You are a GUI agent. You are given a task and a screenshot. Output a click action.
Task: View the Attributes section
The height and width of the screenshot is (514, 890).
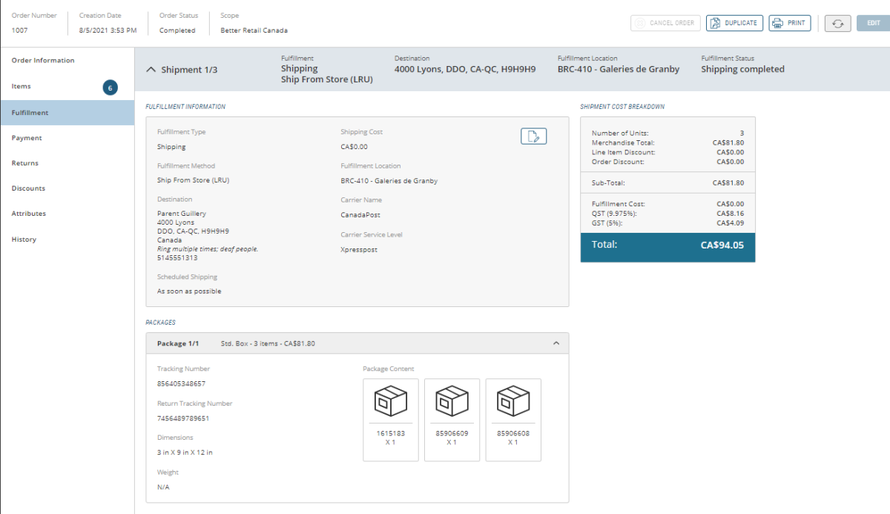tap(29, 214)
